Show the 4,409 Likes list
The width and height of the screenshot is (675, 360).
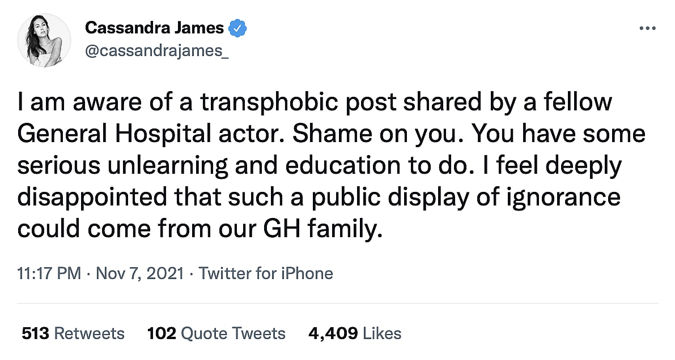tap(355, 333)
